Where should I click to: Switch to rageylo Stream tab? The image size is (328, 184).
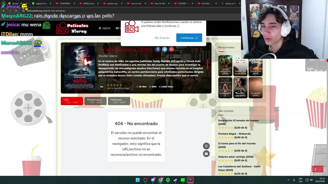(x=42, y=4)
